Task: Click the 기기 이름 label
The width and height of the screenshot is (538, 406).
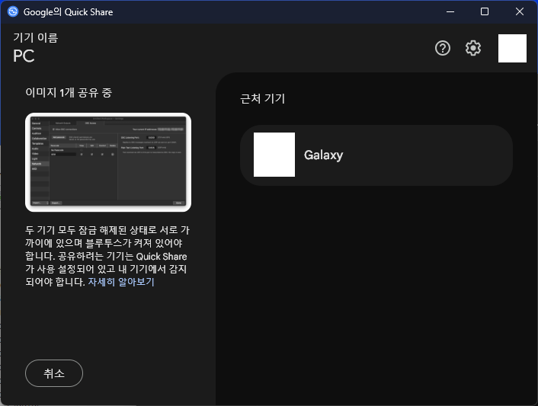Action: pyautogui.click(x=36, y=37)
